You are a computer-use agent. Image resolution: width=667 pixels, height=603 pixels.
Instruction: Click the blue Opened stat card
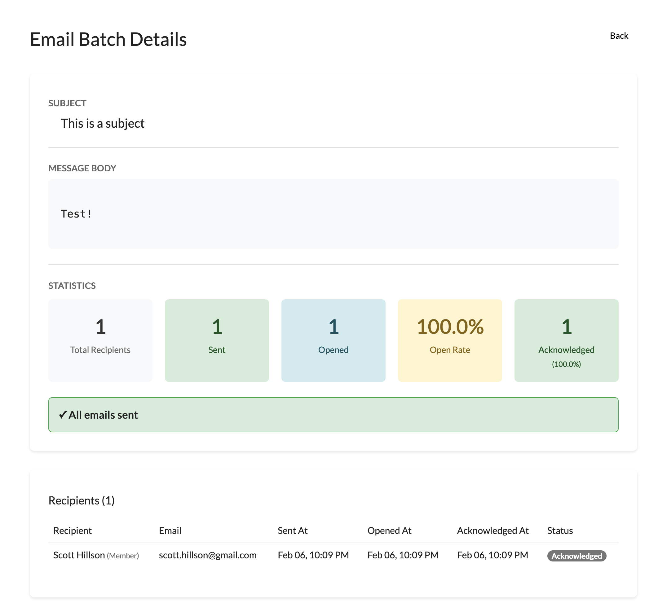333,340
